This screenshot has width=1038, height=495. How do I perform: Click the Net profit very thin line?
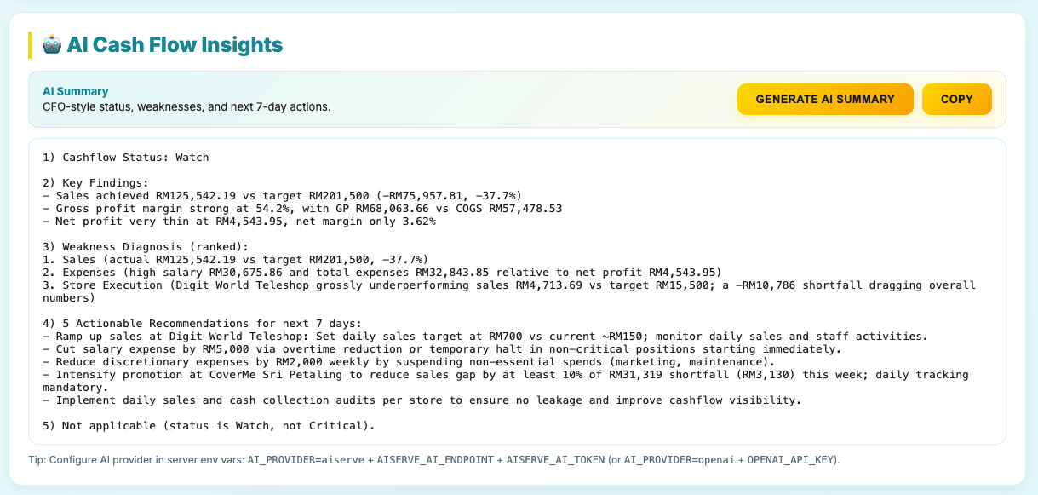coord(238,222)
